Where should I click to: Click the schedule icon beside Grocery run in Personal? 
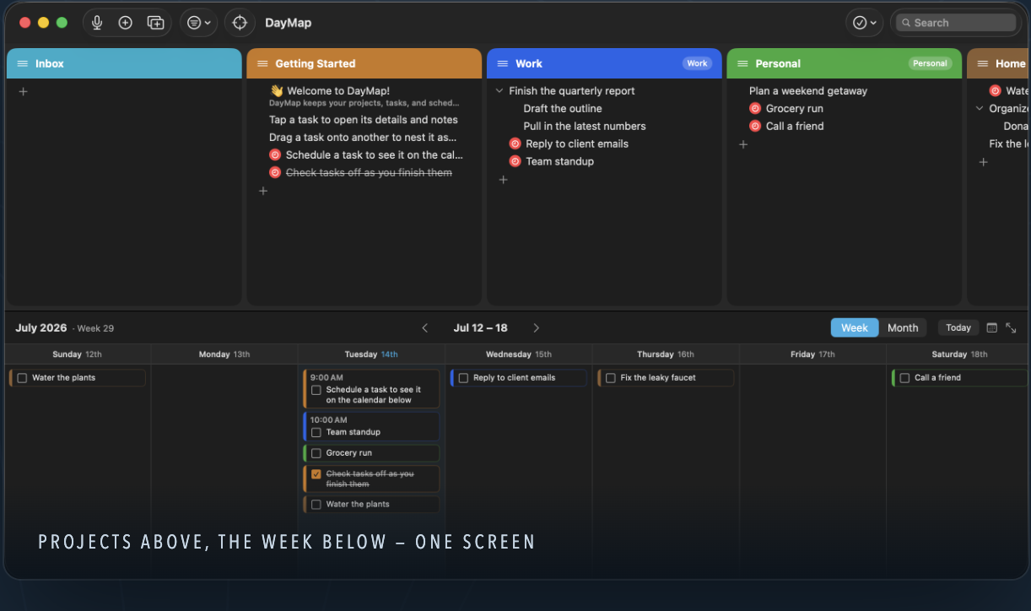755,108
